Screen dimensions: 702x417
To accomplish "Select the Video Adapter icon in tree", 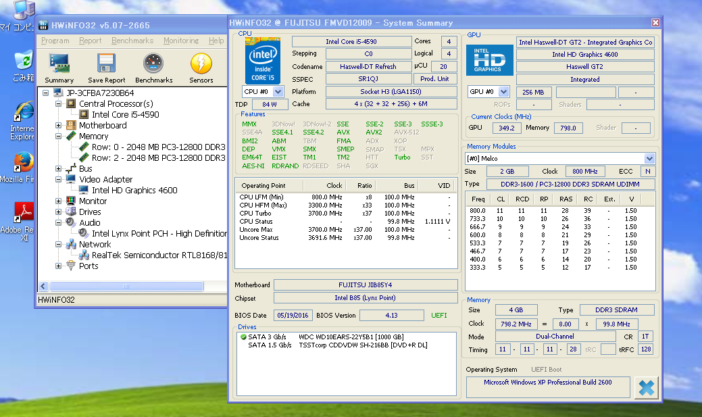I will pyautogui.click(x=71, y=179).
